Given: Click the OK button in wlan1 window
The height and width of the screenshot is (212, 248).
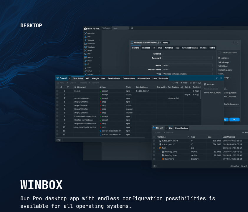Looking at the screenshot, I should [234, 119].
